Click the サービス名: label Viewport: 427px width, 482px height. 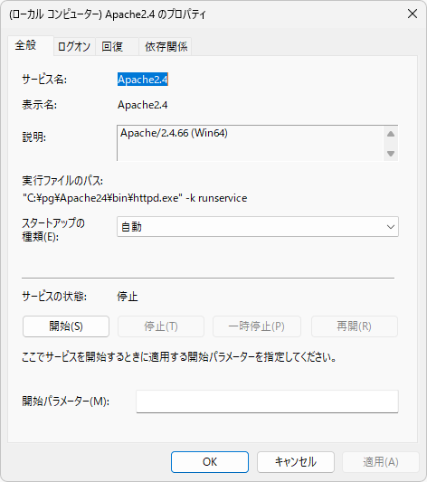click(x=44, y=80)
